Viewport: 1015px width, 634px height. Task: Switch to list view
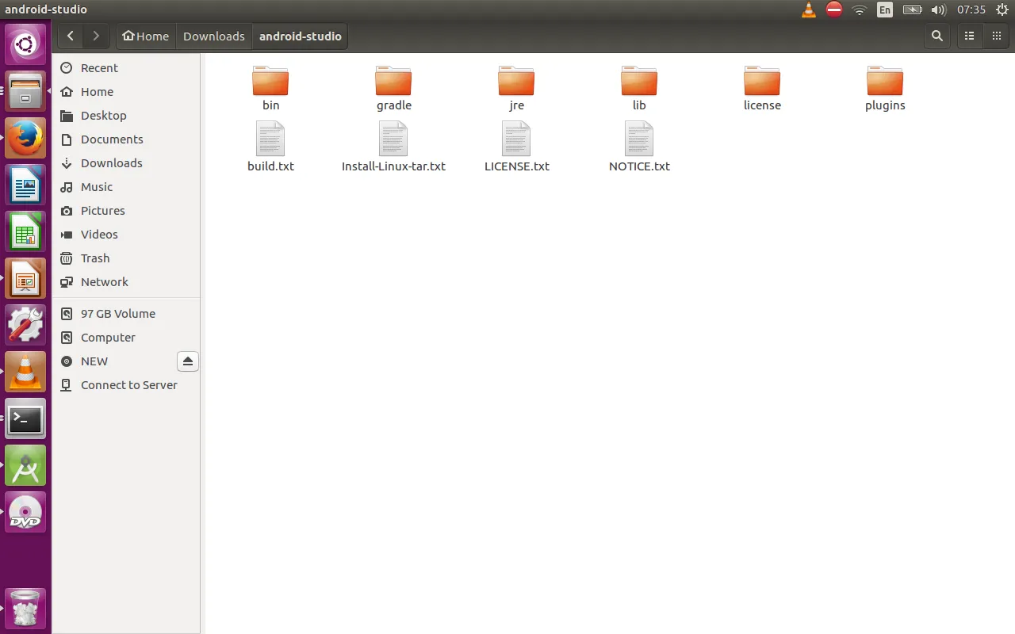pos(969,36)
